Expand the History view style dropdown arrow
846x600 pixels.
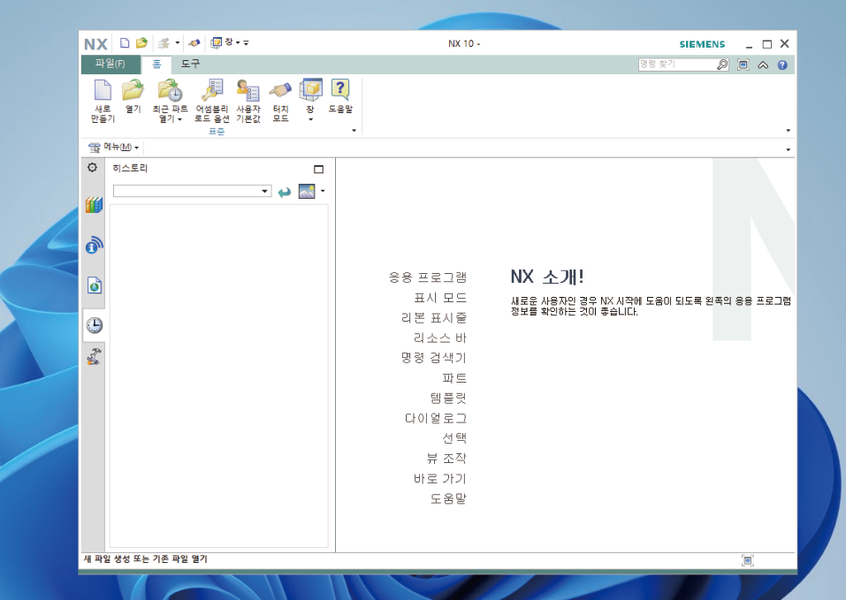[323, 191]
